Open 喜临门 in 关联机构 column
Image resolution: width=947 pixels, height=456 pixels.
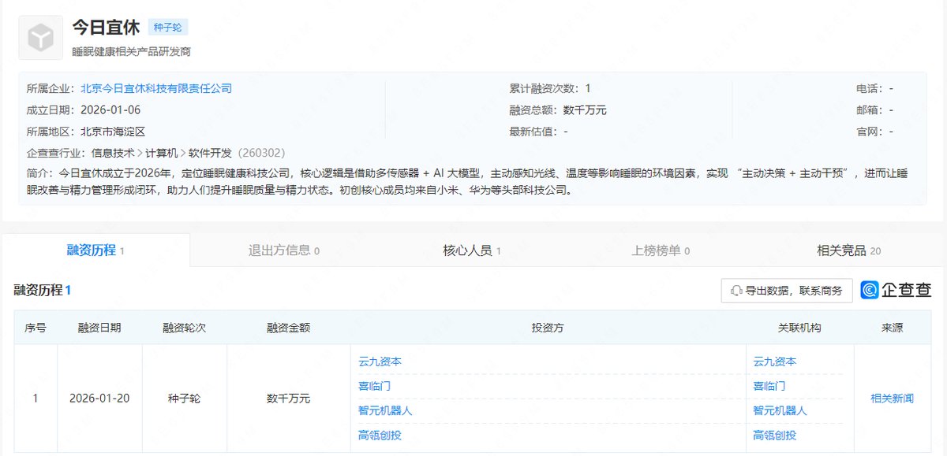pos(769,386)
